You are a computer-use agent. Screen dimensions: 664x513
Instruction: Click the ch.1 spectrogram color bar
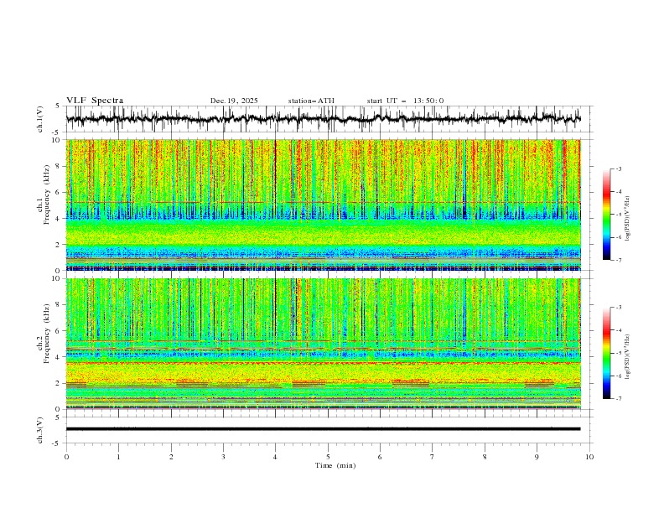(x=606, y=215)
